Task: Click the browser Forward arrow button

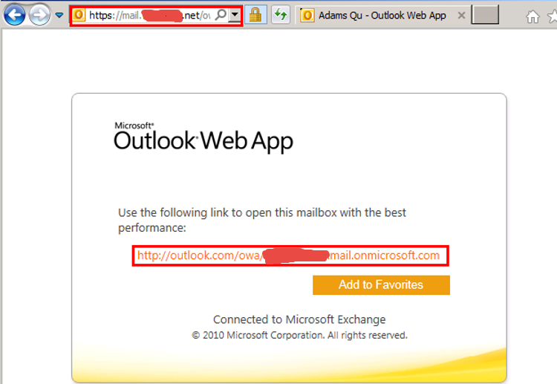Action: pyautogui.click(x=40, y=14)
